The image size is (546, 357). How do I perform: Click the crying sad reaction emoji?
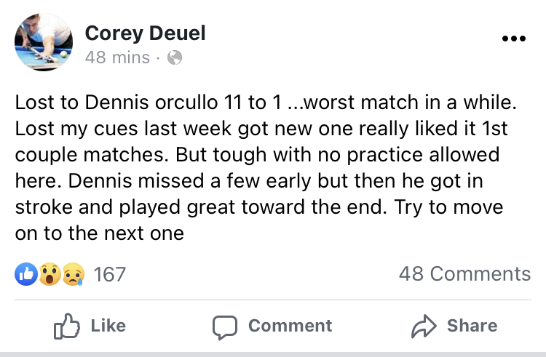tap(73, 273)
